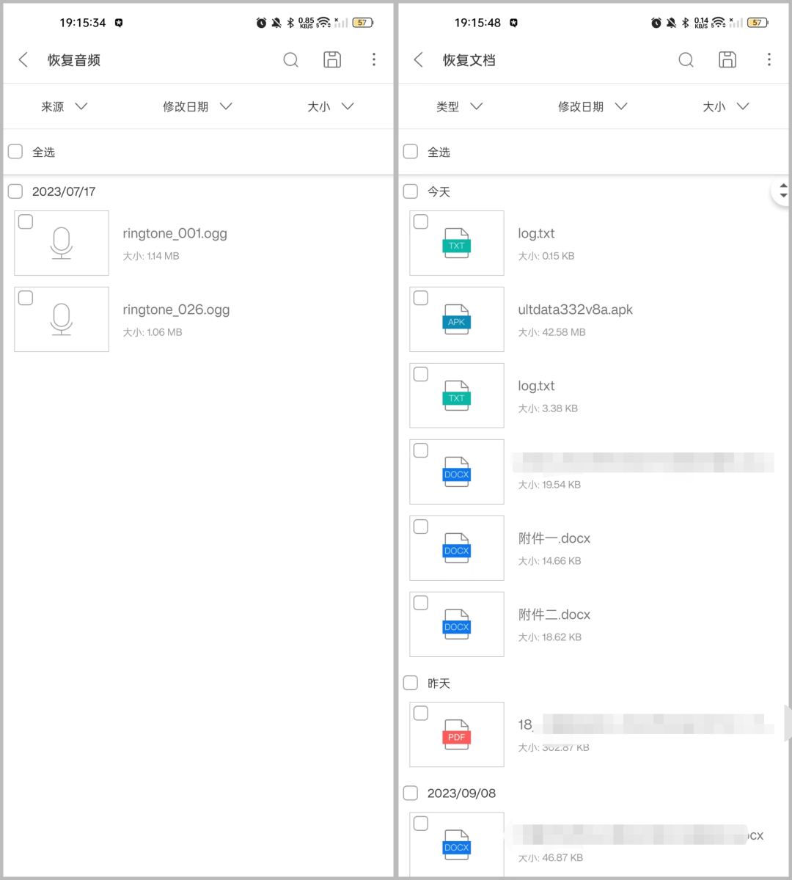Click the PDF file icon under 昨天

point(456,734)
